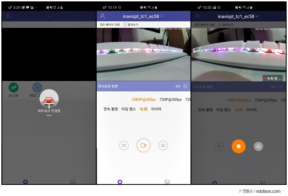
Task: Tap the 10:20 status bar clock
Action: [x=207, y=8]
